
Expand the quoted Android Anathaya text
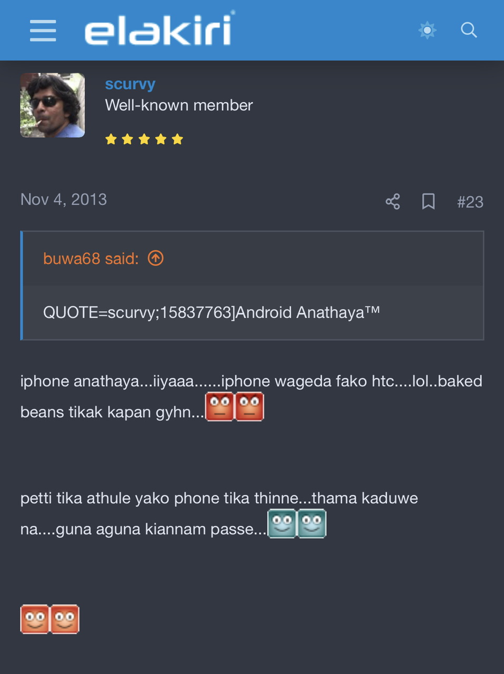tap(211, 312)
